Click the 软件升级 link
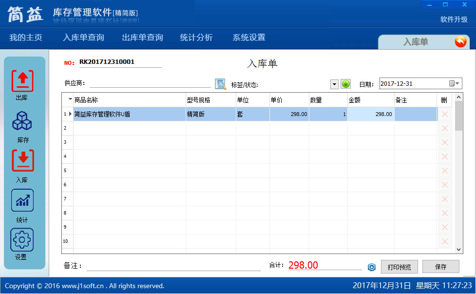Viewport: 476px width, 294px height. pos(454,20)
